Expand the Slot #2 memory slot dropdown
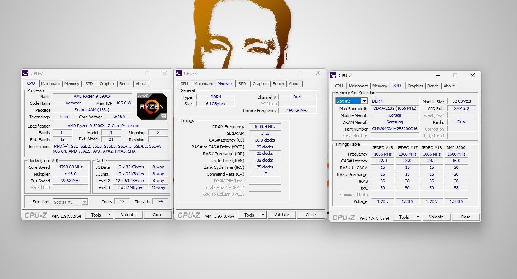This screenshot has height=279, width=517. [x=364, y=101]
